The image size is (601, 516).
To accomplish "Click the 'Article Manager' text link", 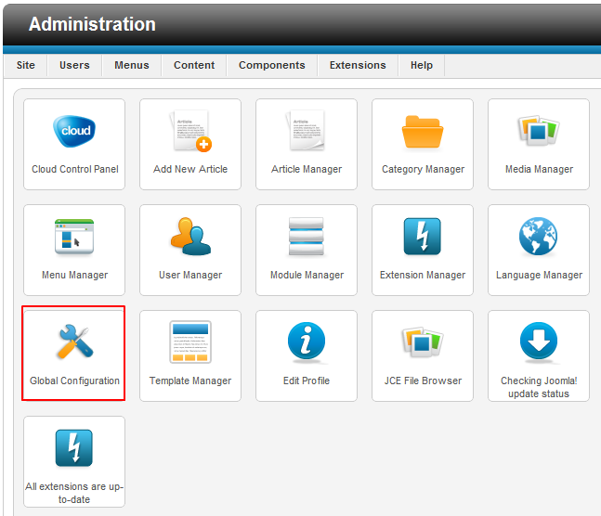I will click(307, 169).
